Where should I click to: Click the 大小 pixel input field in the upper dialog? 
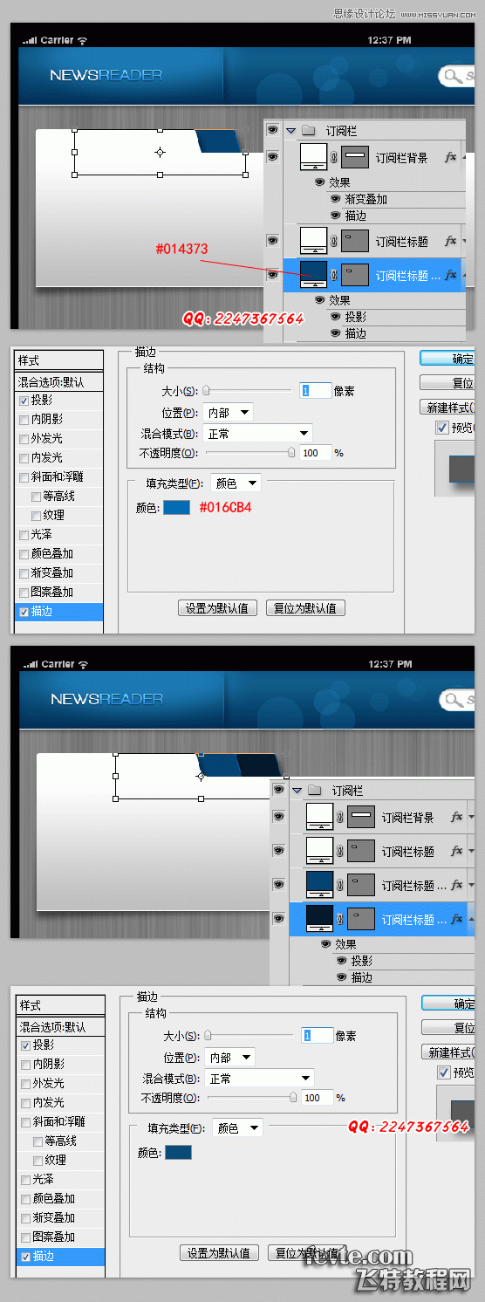(x=316, y=391)
